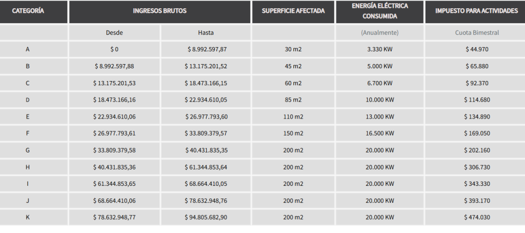Screen dimensions: 525x233
Task: Click the SUPERFICIE AFECTADA column header
Action: coord(293,11)
